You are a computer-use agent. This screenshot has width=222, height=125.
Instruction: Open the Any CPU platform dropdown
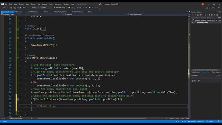tap(46, 8)
